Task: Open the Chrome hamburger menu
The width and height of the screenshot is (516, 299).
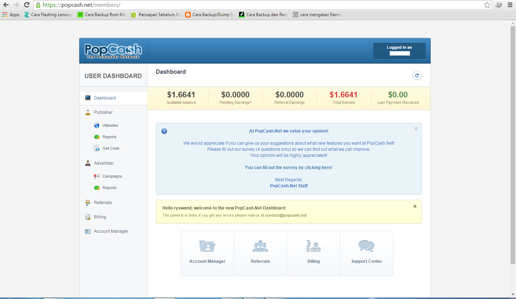Action: pyautogui.click(x=509, y=5)
